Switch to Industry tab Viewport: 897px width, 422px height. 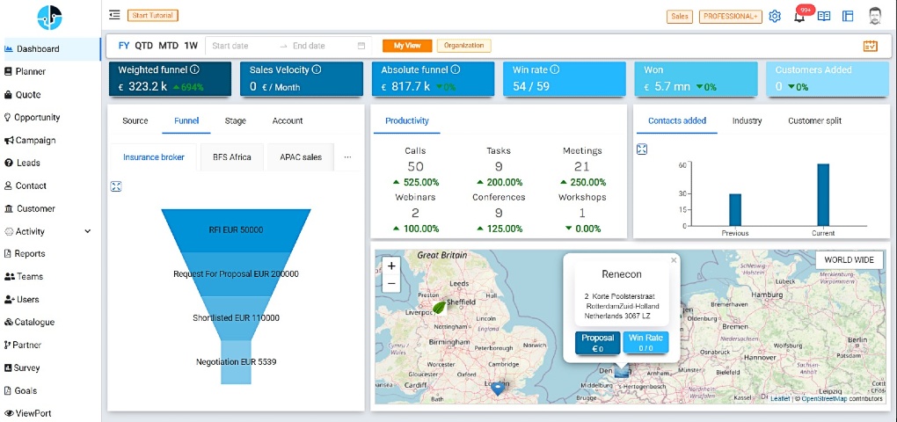747,120
